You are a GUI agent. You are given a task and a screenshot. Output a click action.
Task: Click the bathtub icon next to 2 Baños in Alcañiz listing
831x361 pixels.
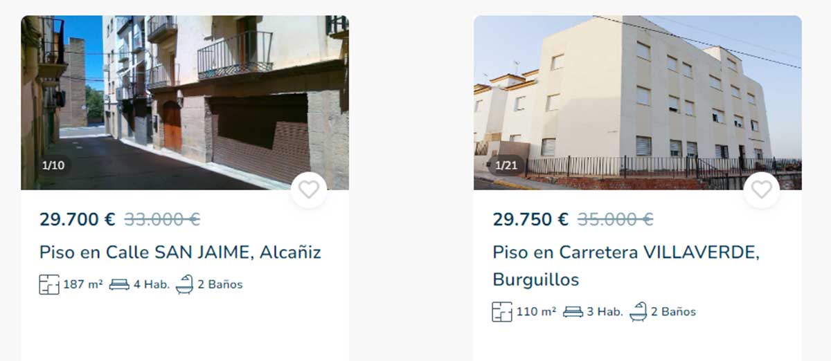point(184,284)
